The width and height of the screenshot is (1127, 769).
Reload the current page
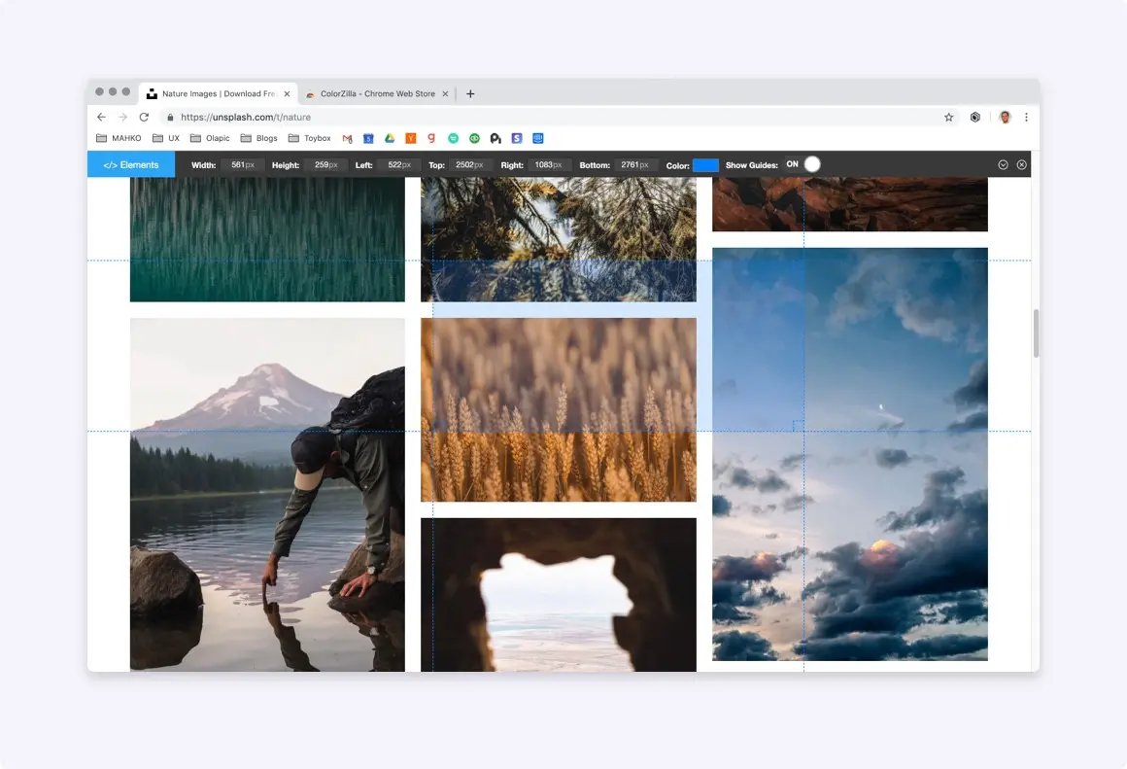[144, 118]
